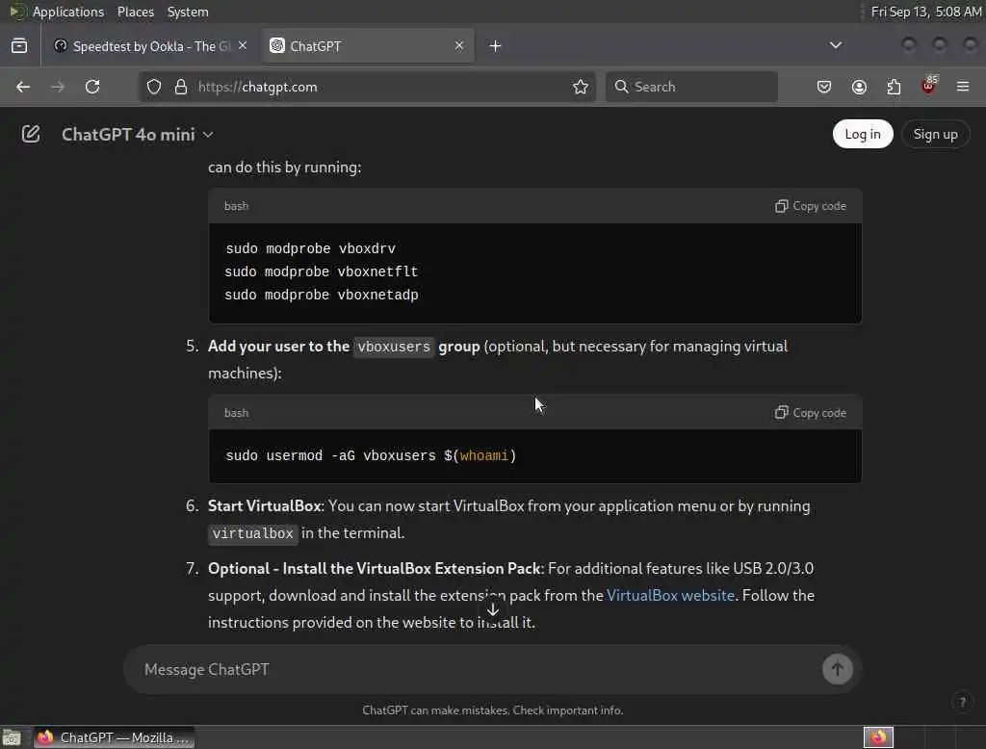Reload the current page
The height and width of the screenshot is (749, 986).
pos(92,87)
